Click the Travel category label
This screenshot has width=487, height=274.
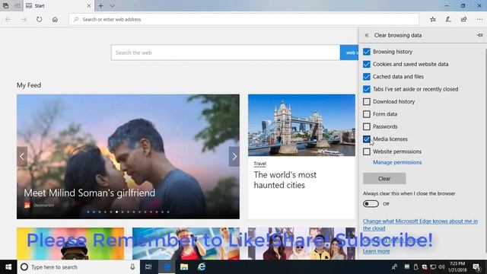click(259, 164)
